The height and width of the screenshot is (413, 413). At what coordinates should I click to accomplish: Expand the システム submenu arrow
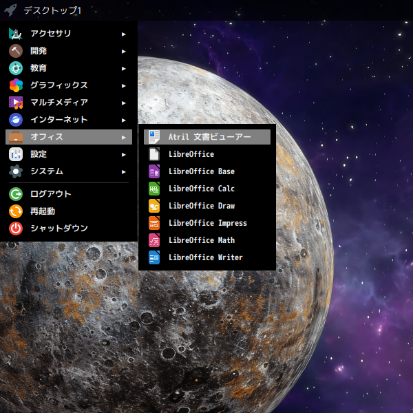pos(124,171)
